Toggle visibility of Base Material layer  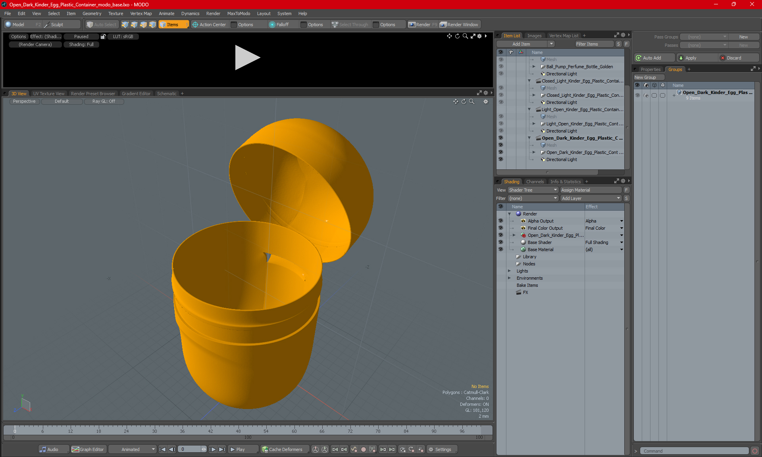(x=500, y=250)
